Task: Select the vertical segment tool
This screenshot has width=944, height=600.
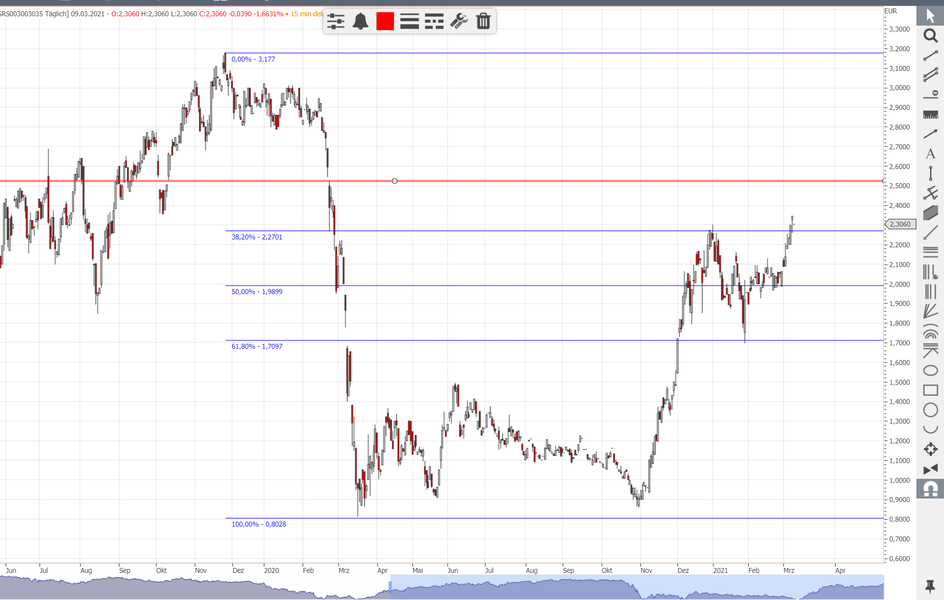Action: coord(930,173)
